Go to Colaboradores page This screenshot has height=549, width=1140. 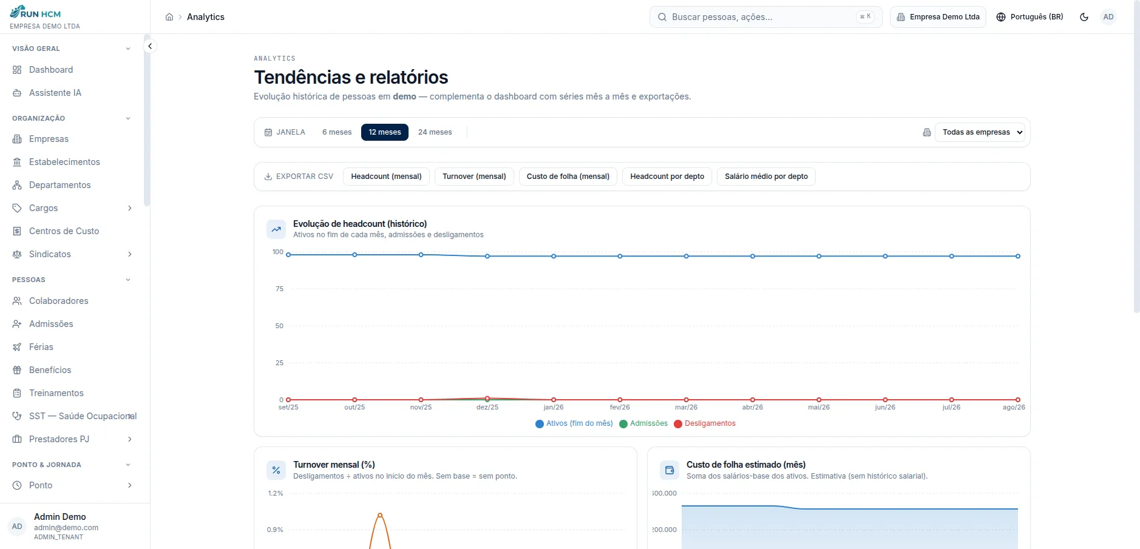point(72,301)
